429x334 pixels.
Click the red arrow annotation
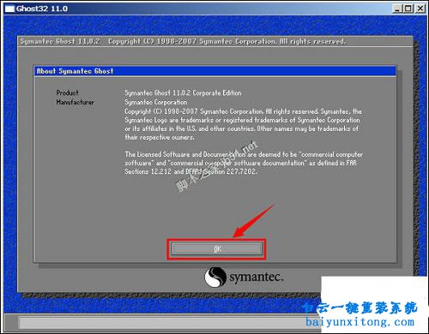point(253,221)
